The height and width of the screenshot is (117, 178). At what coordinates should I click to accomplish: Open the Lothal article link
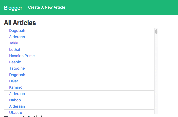point(15,50)
